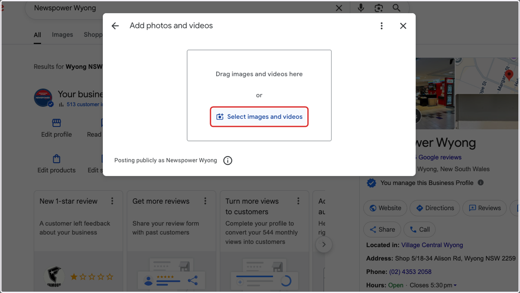The height and width of the screenshot is (293, 520).
Task: Open the map thumbnail with red pin
Action: coord(487,76)
